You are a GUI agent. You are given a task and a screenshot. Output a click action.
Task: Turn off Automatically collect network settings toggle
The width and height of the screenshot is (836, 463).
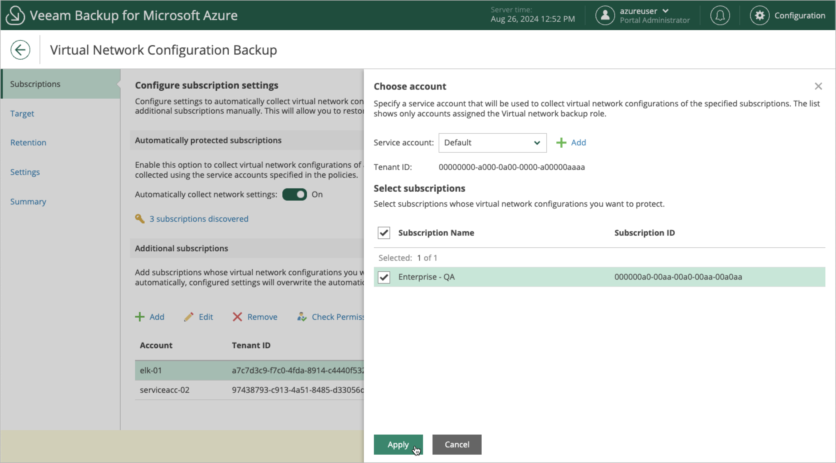pos(294,194)
